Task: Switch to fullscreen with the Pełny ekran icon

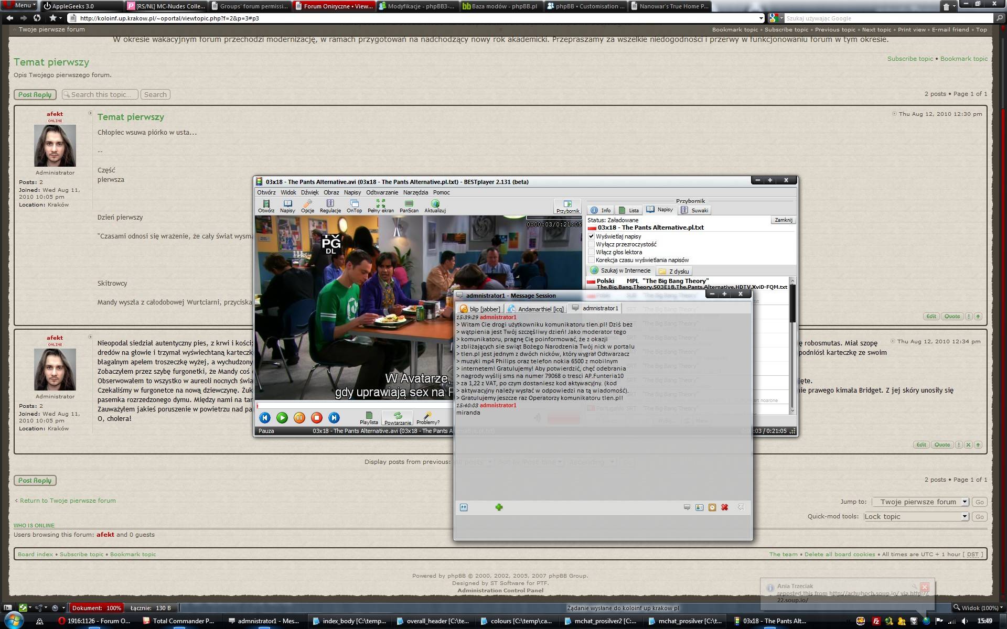Action: pos(380,206)
